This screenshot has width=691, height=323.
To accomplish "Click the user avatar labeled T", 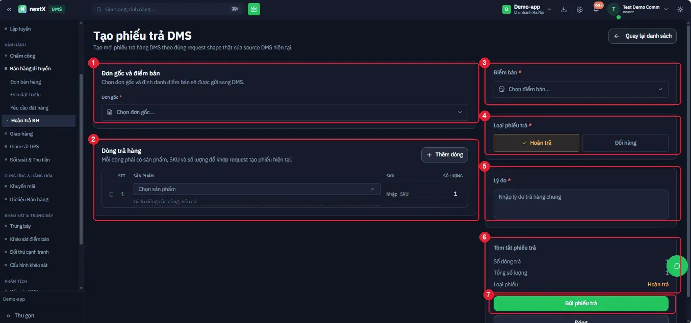I will click(613, 9).
